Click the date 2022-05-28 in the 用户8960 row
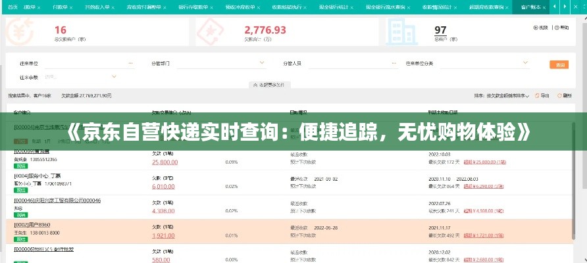Screen dimensions: 587x263 coord(326,227)
